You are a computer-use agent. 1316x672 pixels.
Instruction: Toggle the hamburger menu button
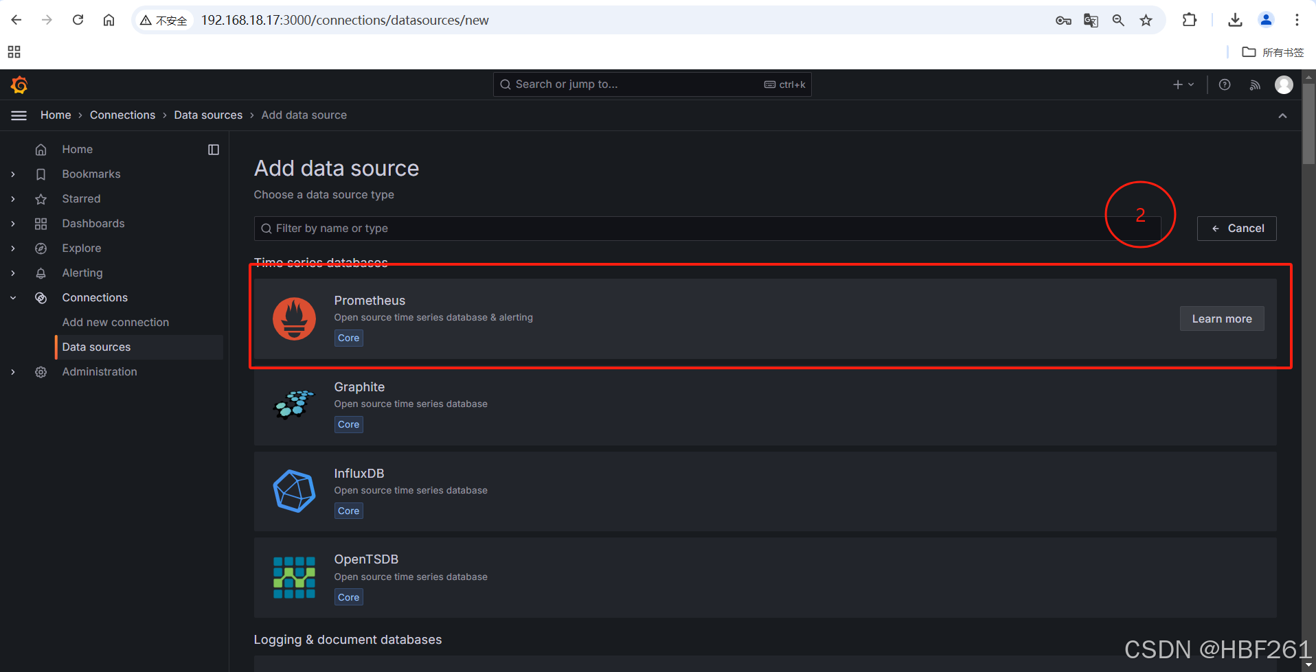point(19,115)
